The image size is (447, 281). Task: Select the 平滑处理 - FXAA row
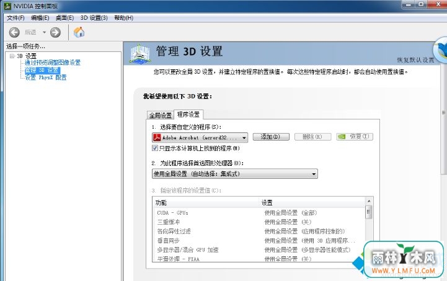(x=259, y=259)
